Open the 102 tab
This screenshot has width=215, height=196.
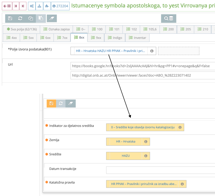click(x=131, y=29)
